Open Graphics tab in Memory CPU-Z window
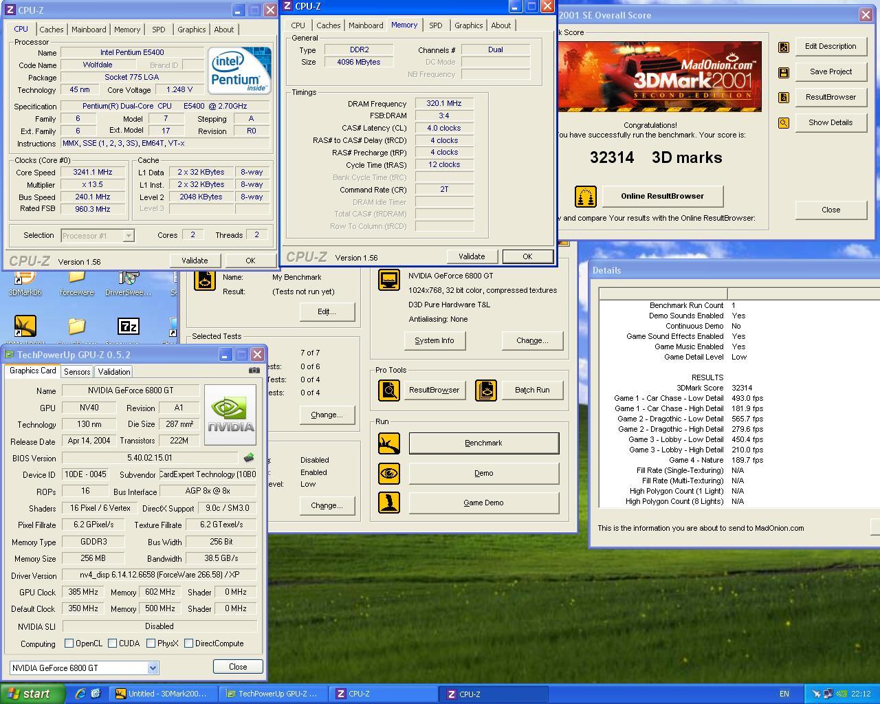 [x=468, y=25]
